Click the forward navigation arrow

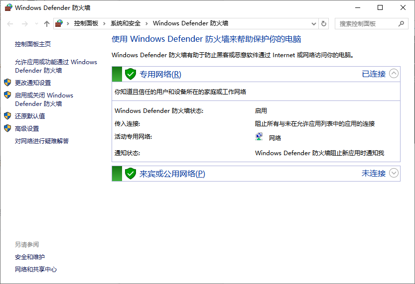(24, 24)
